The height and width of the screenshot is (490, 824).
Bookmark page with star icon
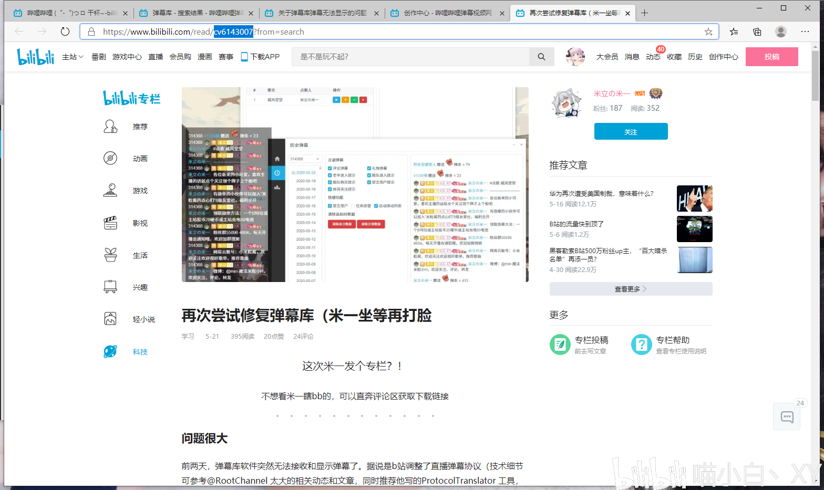pyautogui.click(x=708, y=32)
